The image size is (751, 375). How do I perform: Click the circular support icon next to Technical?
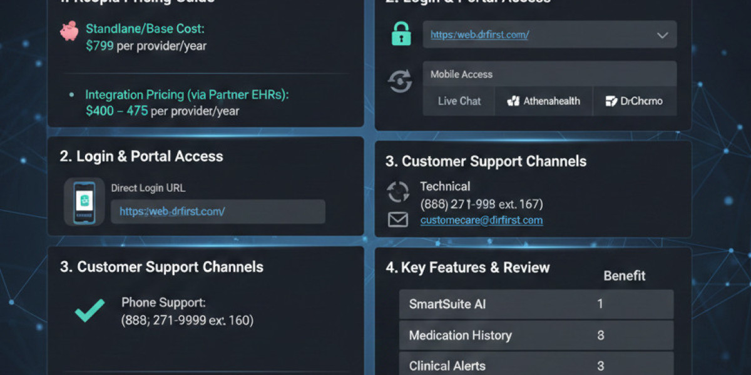(x=398, y=192)
